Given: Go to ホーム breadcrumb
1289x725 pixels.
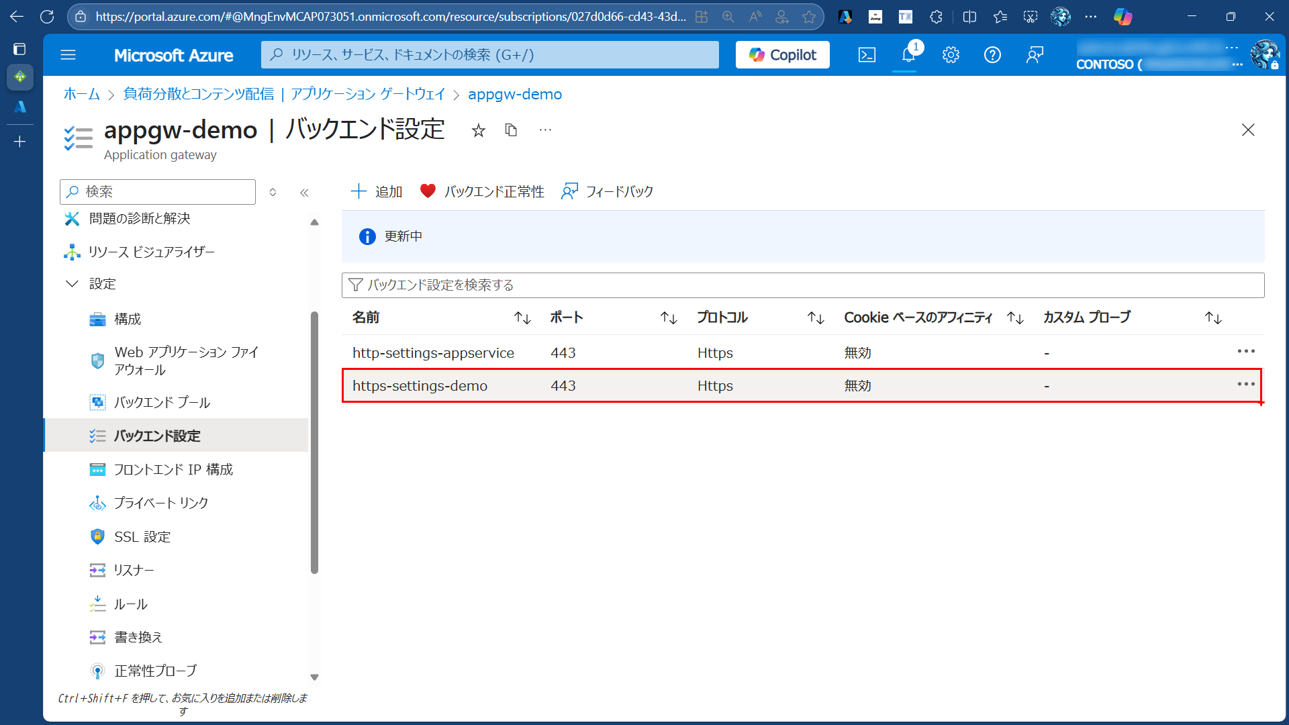Looking at the screenshot, I should coord(81,95).
